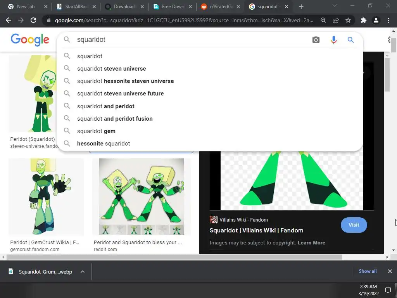397x298 pixels.
Task: Share this page via address bar icon
Action: pos(336,20)
